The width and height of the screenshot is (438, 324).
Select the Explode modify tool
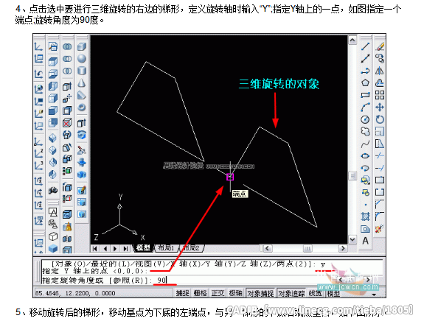pyautogui.click(x=380, y=229)
